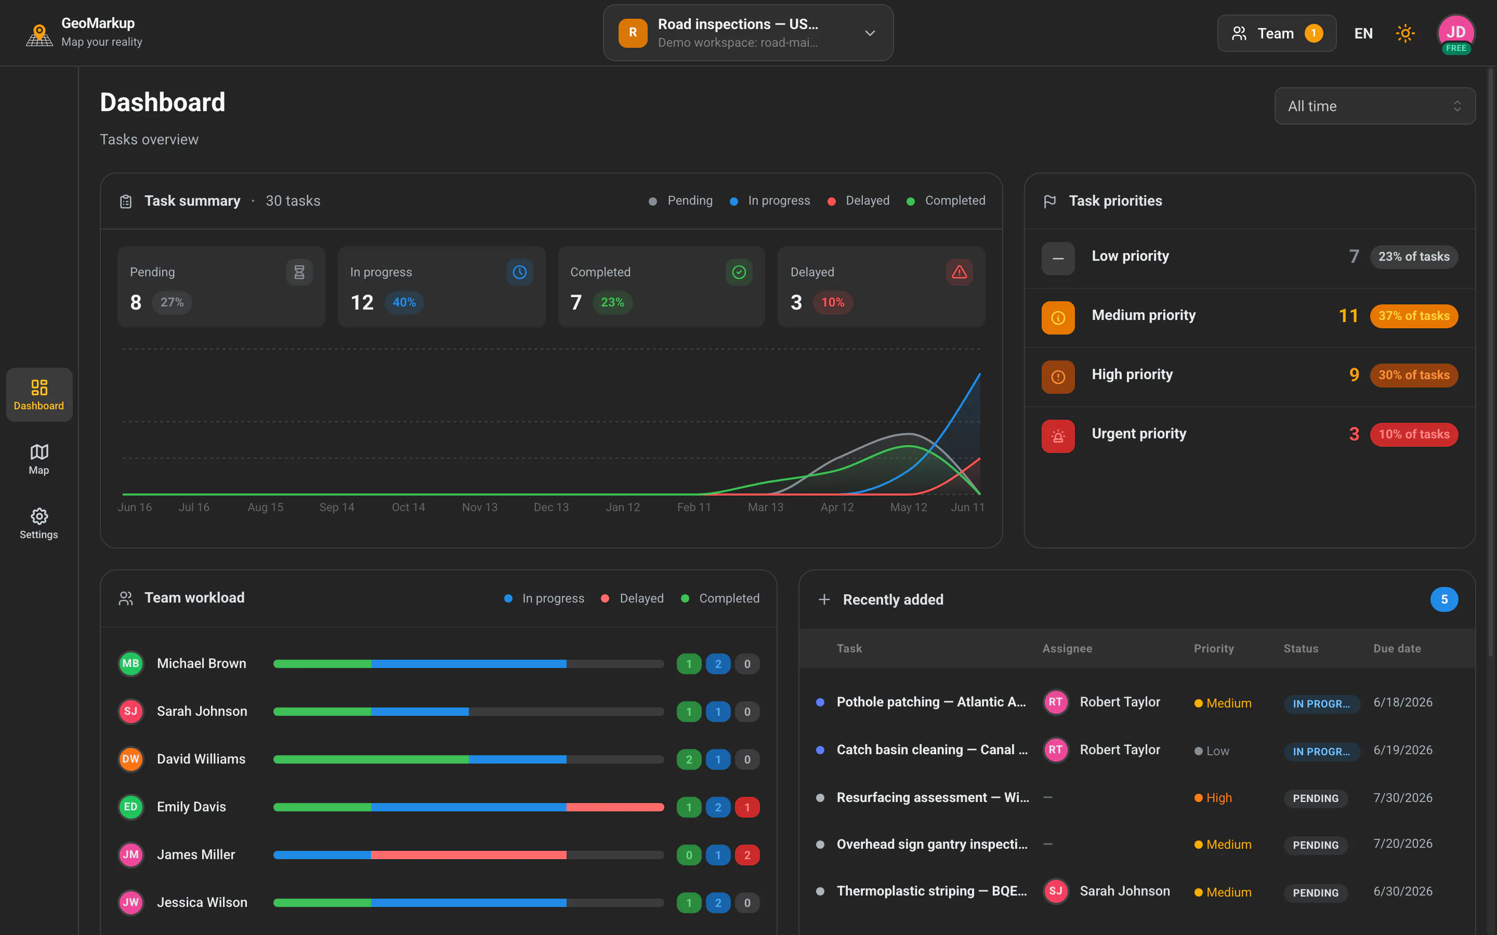Click Emily Davis' red delayed count badge

(x=747, y=808)
